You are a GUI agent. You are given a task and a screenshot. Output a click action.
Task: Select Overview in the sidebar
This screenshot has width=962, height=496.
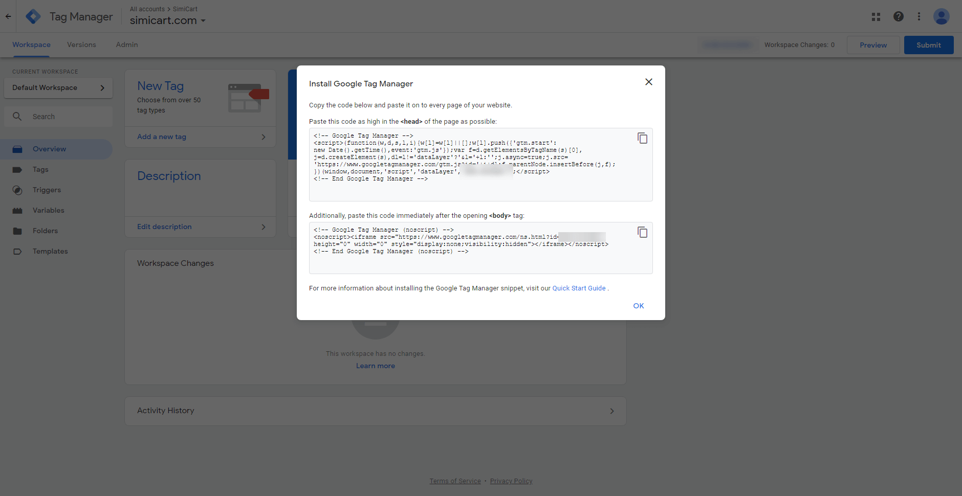pyautogui.click(x=55, y=149)
